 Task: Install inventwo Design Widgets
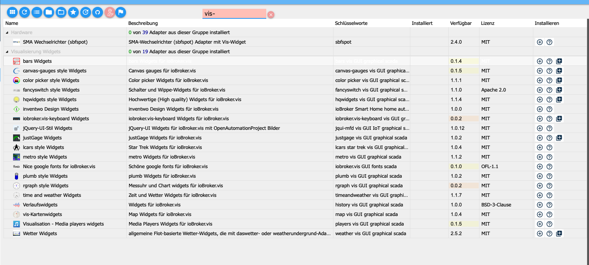[540, 109]
